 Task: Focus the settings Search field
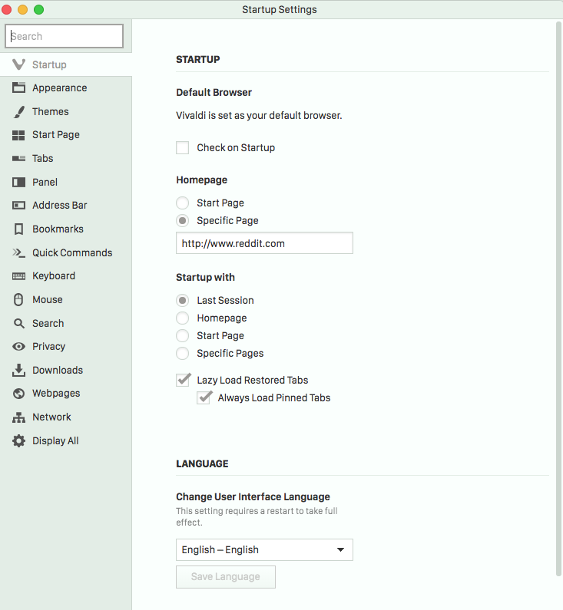pos(65,36)
